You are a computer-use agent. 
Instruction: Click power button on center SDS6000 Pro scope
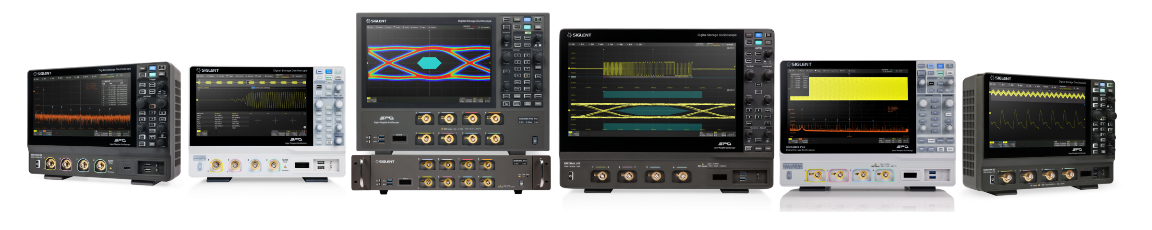[535, 140]
